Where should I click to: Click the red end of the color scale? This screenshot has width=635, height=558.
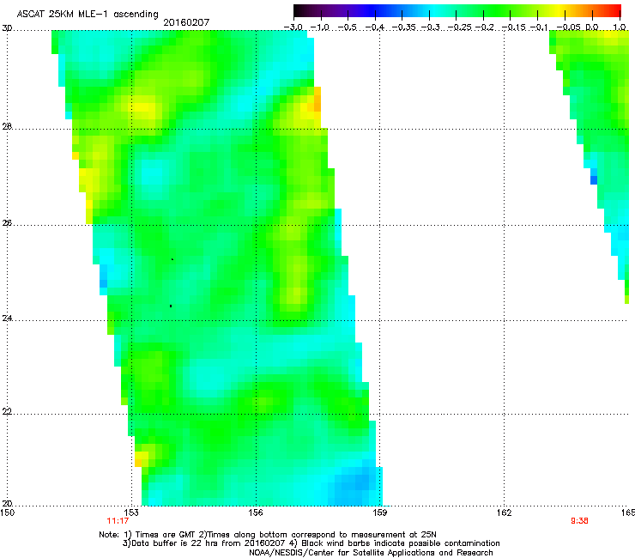pyautogui.click(x=616, y=10)
